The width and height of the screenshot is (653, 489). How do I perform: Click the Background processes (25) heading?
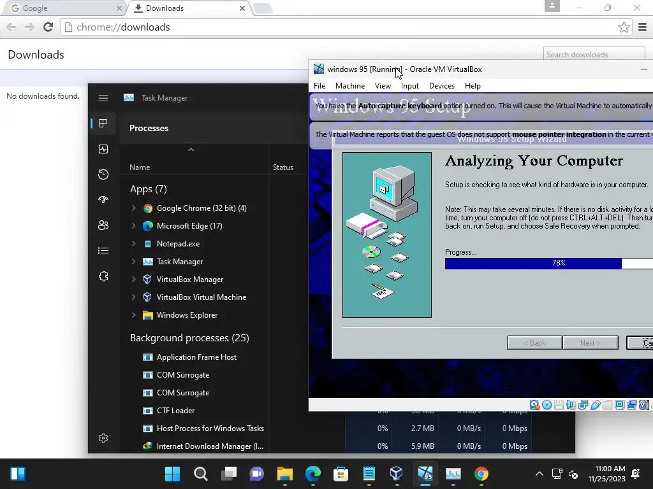(189, 337)
